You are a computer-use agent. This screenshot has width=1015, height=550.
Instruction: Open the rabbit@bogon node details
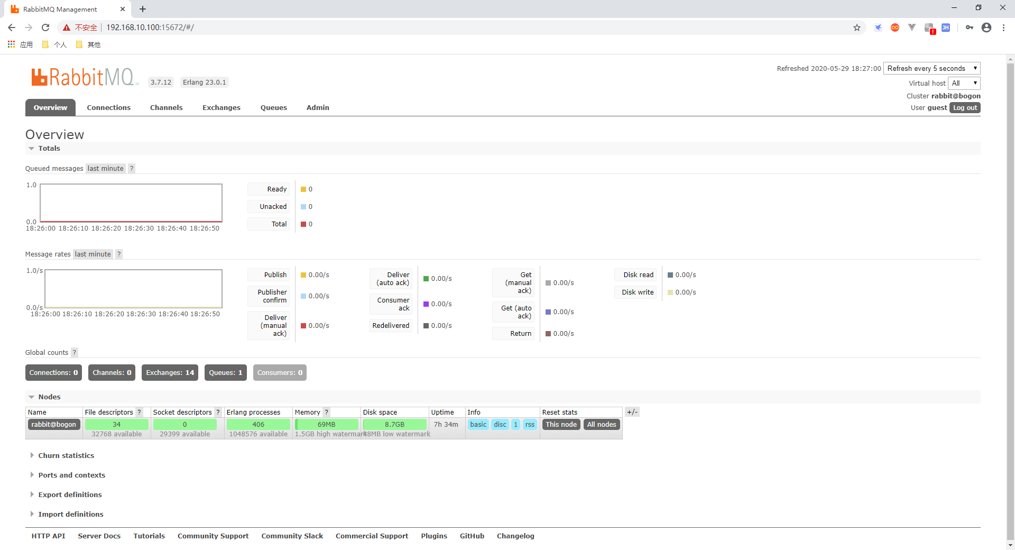(x=54, y=424)
